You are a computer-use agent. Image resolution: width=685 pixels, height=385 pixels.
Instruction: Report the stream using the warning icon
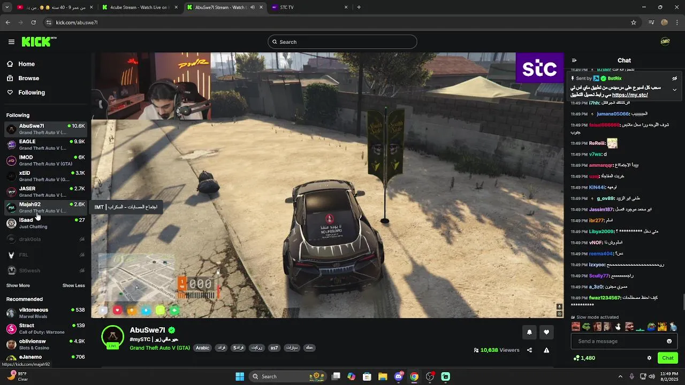click(x=546, y=350)
